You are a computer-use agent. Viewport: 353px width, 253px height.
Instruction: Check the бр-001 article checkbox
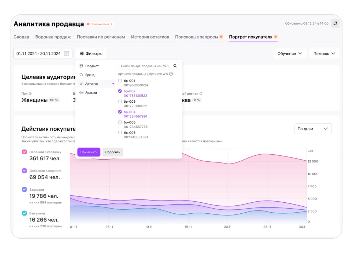(120, 81)
